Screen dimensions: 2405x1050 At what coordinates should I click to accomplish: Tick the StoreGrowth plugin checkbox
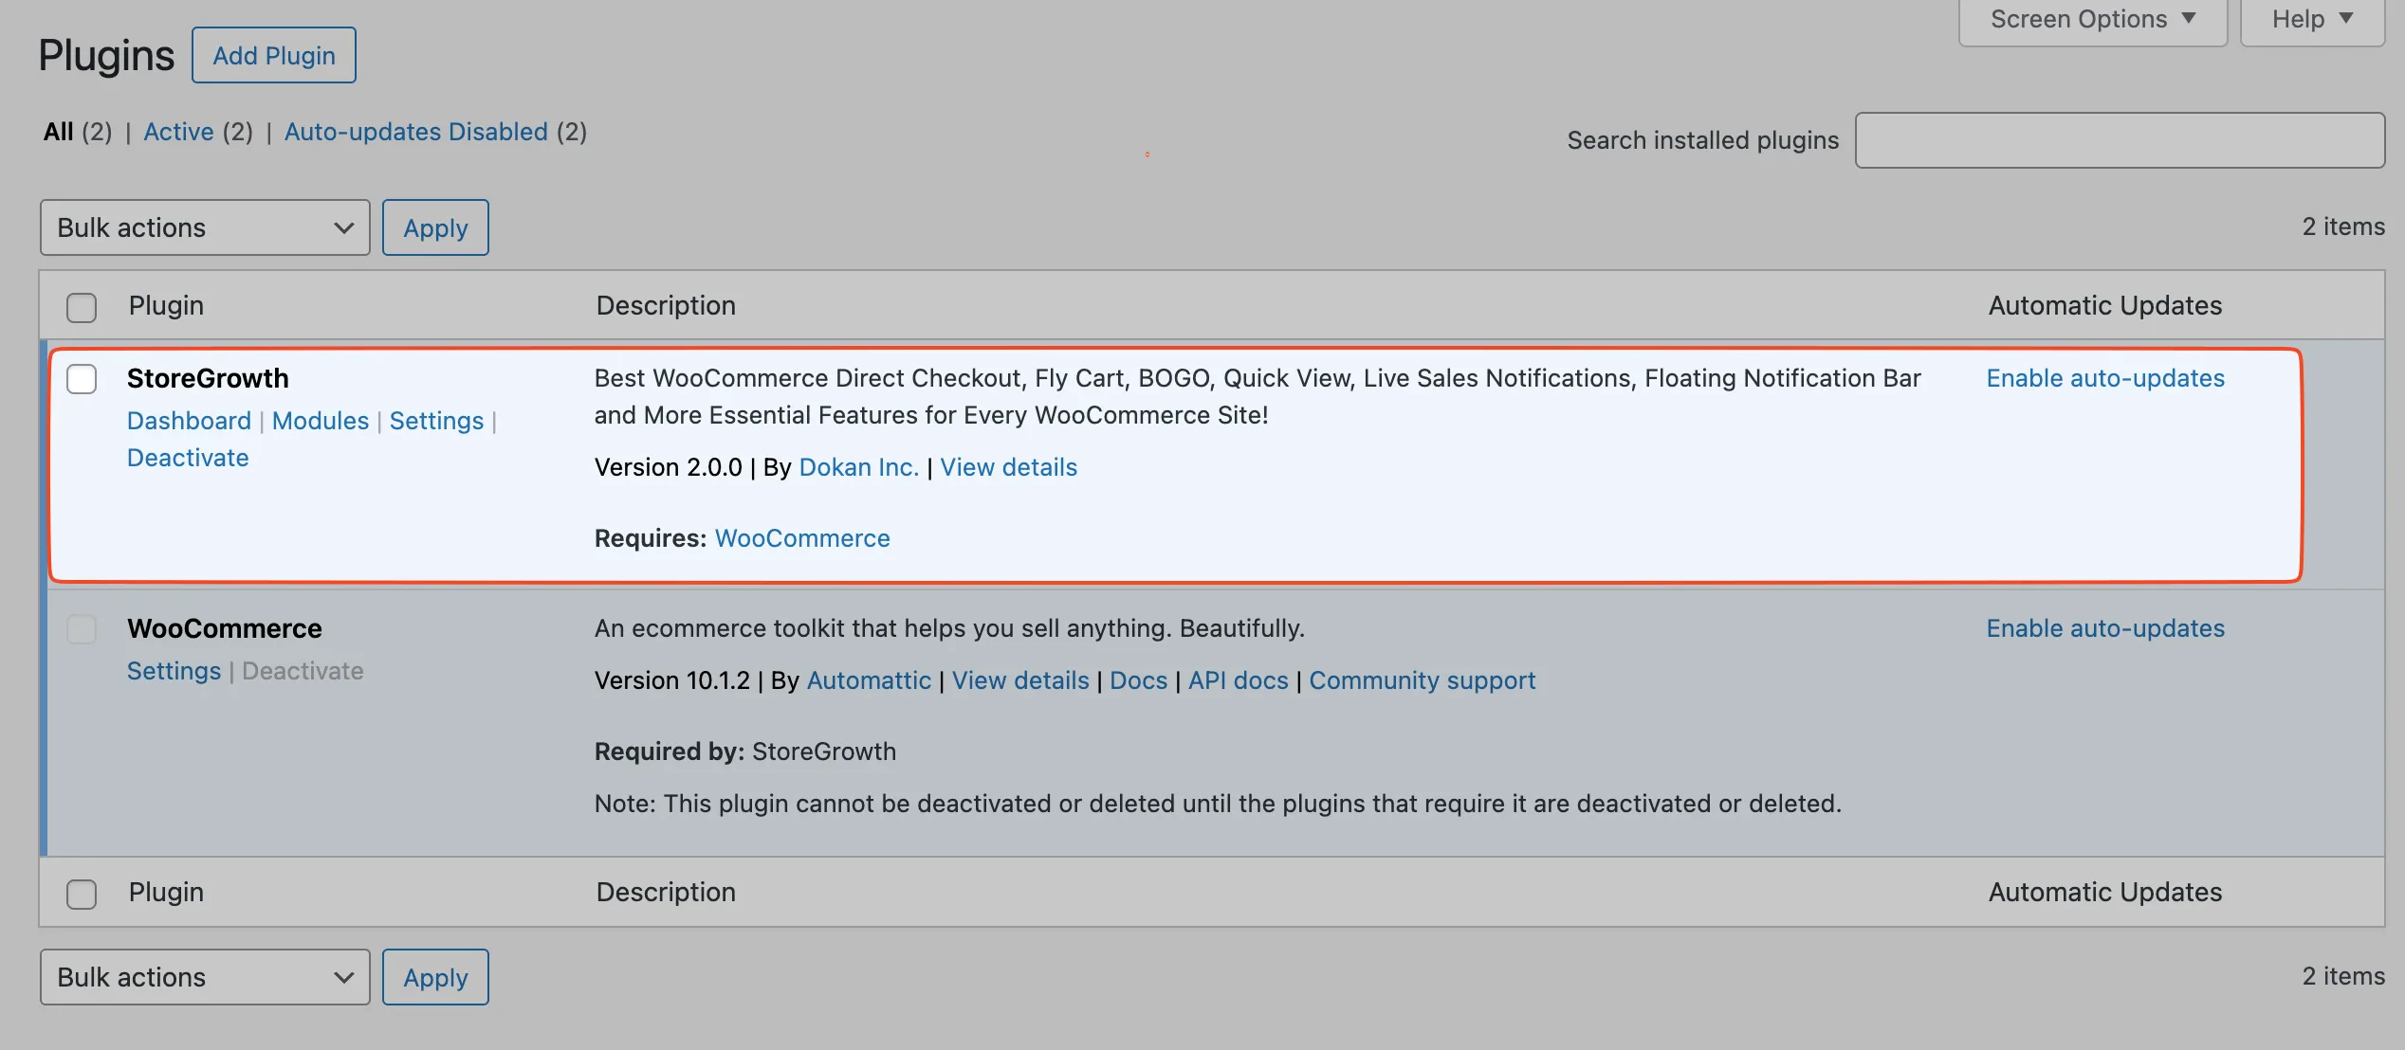point(82,379)
